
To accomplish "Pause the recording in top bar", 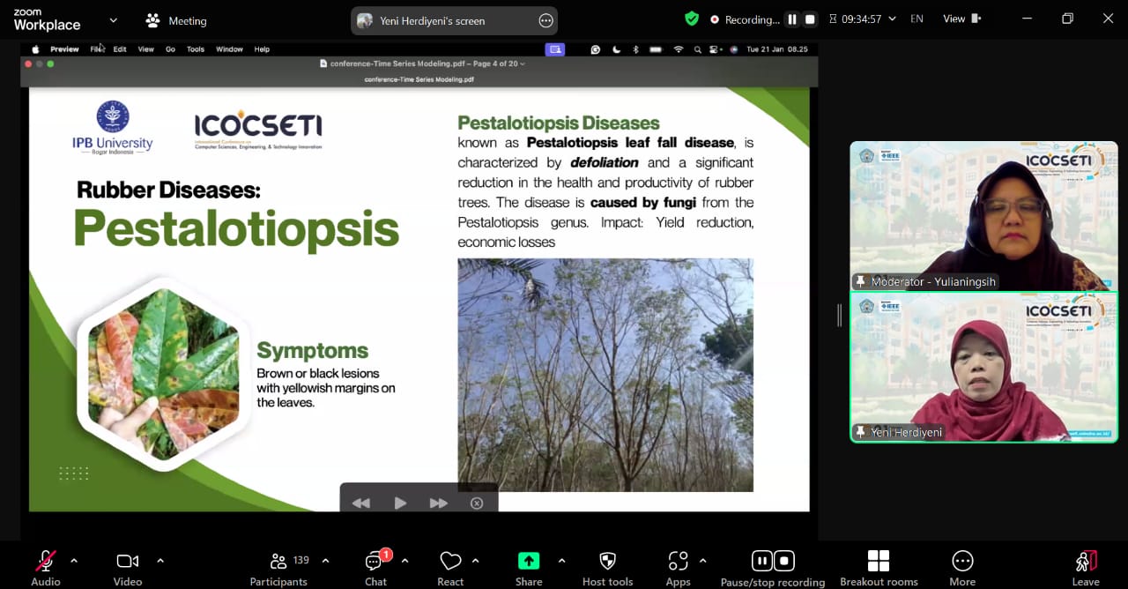I will [792, 19].
